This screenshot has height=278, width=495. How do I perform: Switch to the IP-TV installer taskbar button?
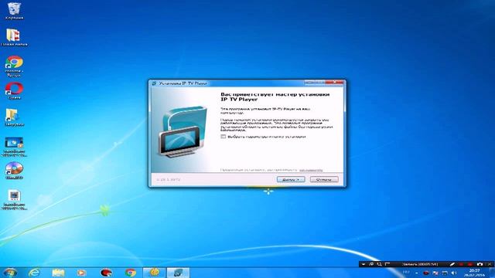178,273
